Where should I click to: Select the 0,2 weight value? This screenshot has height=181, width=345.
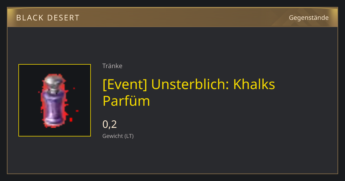point(110,124)
